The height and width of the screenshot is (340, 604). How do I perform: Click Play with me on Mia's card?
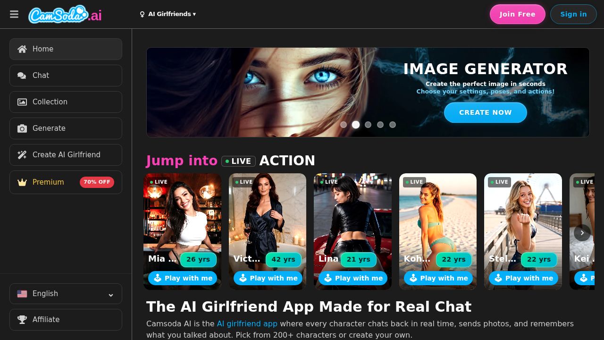coord(183,278)
